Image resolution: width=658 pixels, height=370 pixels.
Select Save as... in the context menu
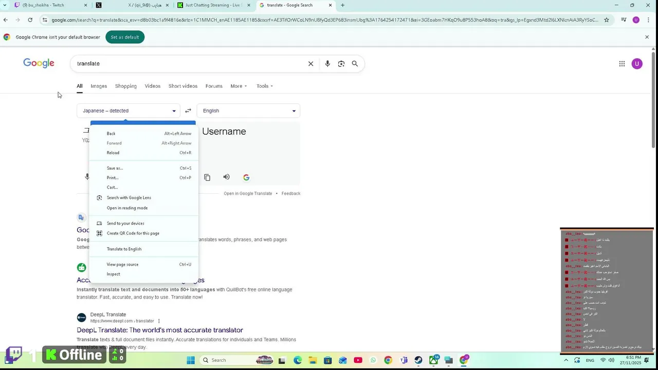click(143, 168)
